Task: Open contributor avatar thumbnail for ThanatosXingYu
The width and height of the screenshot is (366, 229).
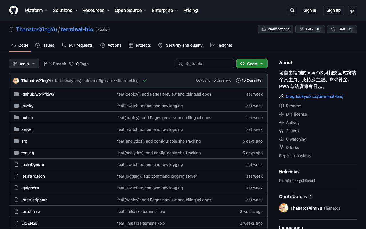Action: (x=284, y=208)
